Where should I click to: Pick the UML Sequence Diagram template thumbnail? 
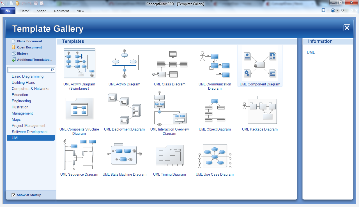point(79,154)
